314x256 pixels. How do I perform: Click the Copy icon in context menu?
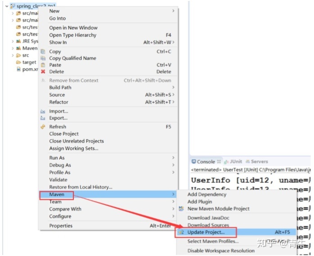click(43, 52)
